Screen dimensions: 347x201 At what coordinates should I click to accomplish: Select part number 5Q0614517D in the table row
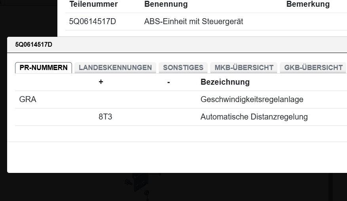[x=92, y=22]
